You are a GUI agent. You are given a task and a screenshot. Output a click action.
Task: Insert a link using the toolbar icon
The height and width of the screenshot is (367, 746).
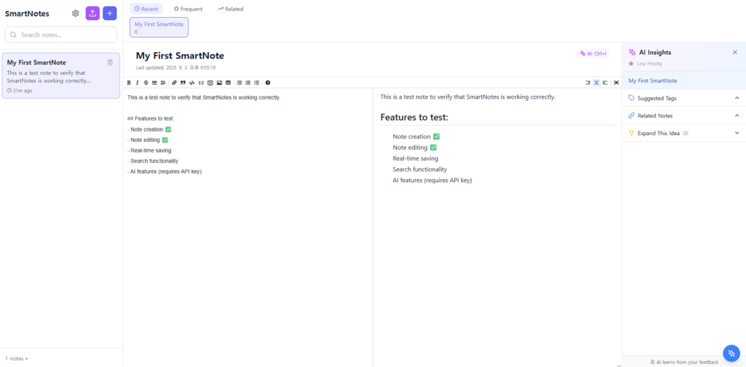tap(174, 82)
